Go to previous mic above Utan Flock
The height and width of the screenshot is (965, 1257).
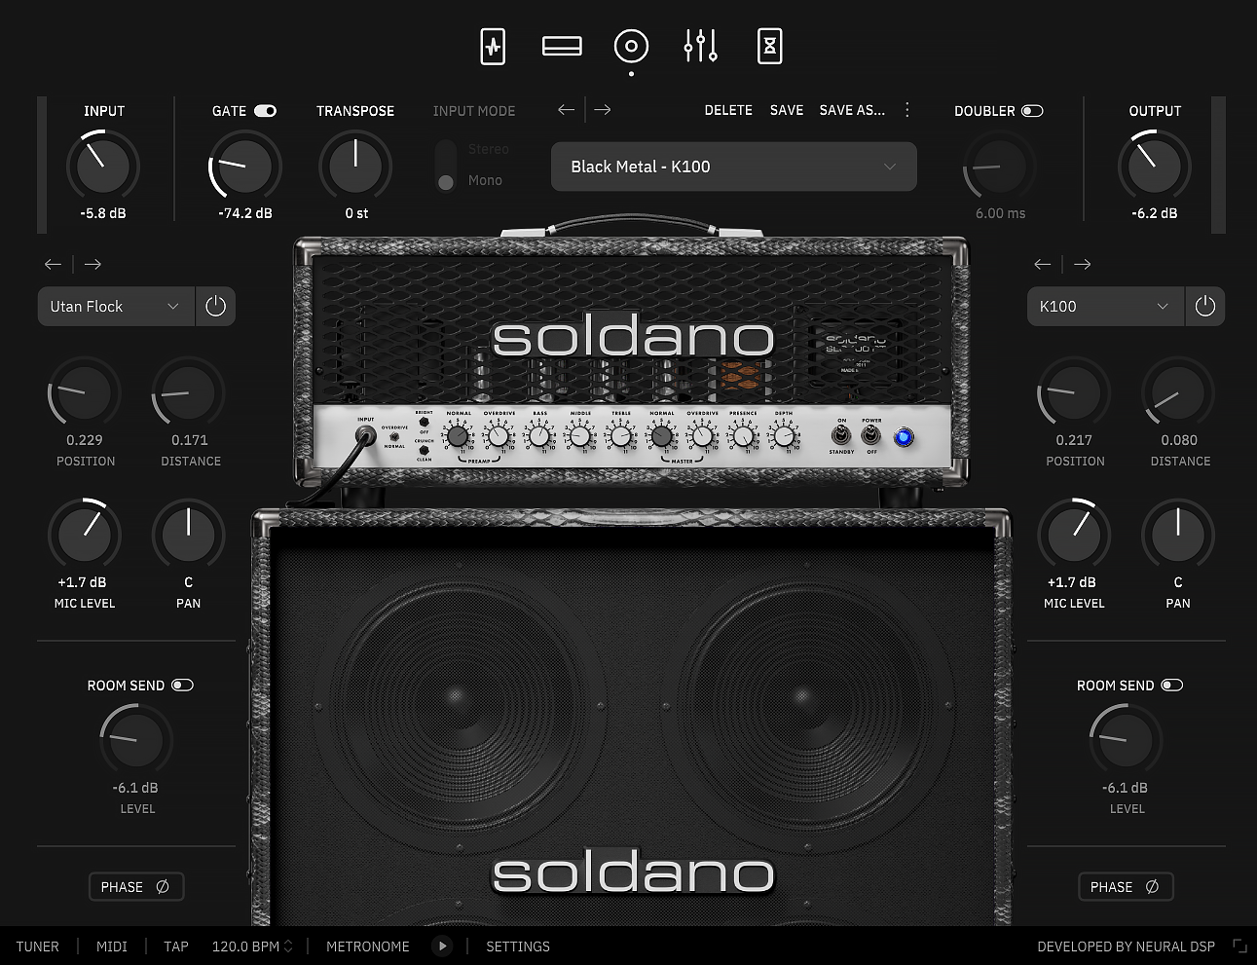(54, 264)
